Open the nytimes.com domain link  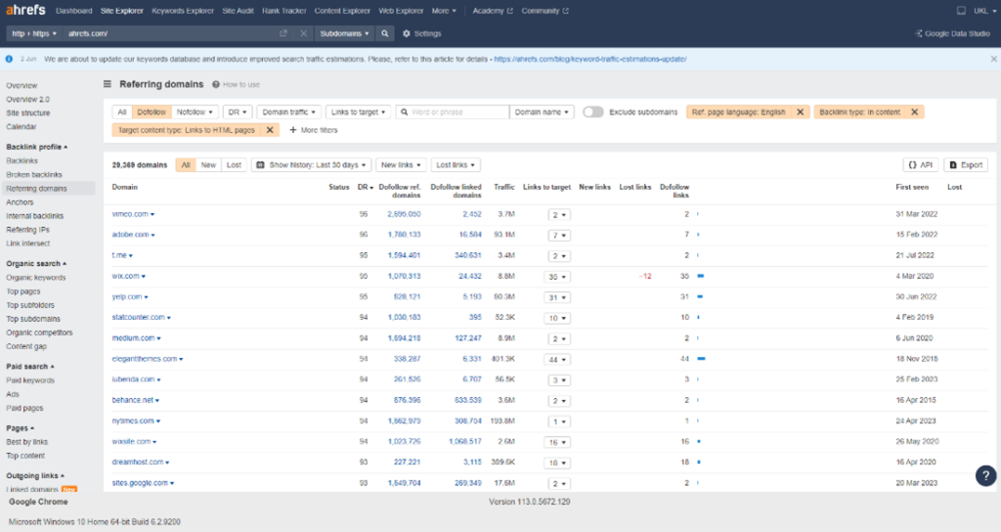pyautogui.click(x=133, y=421)
